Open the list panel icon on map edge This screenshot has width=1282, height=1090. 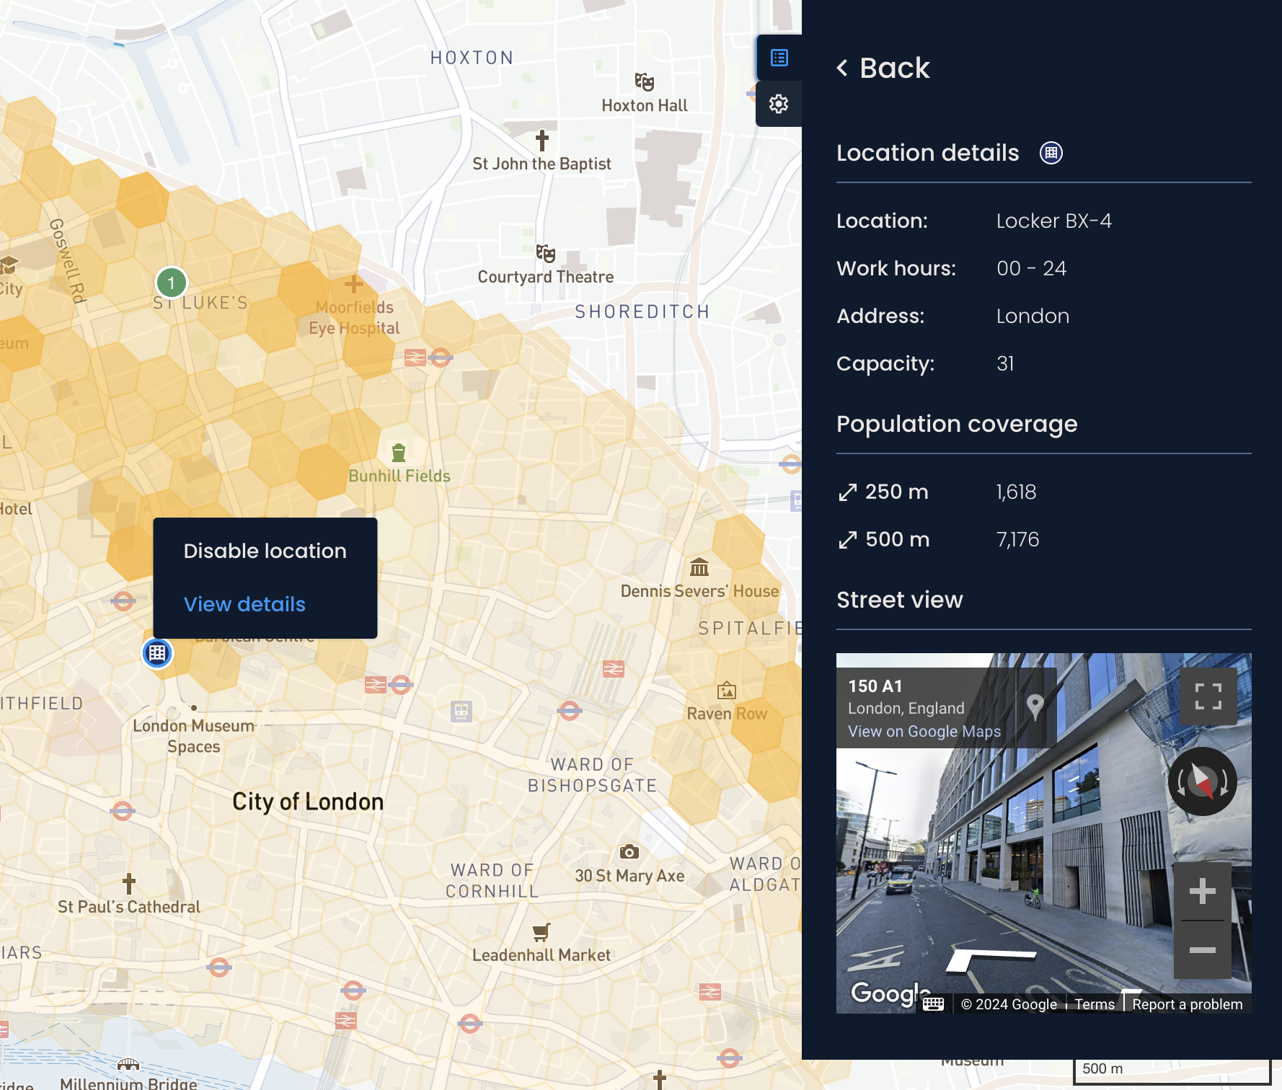[x=779, y=58]
